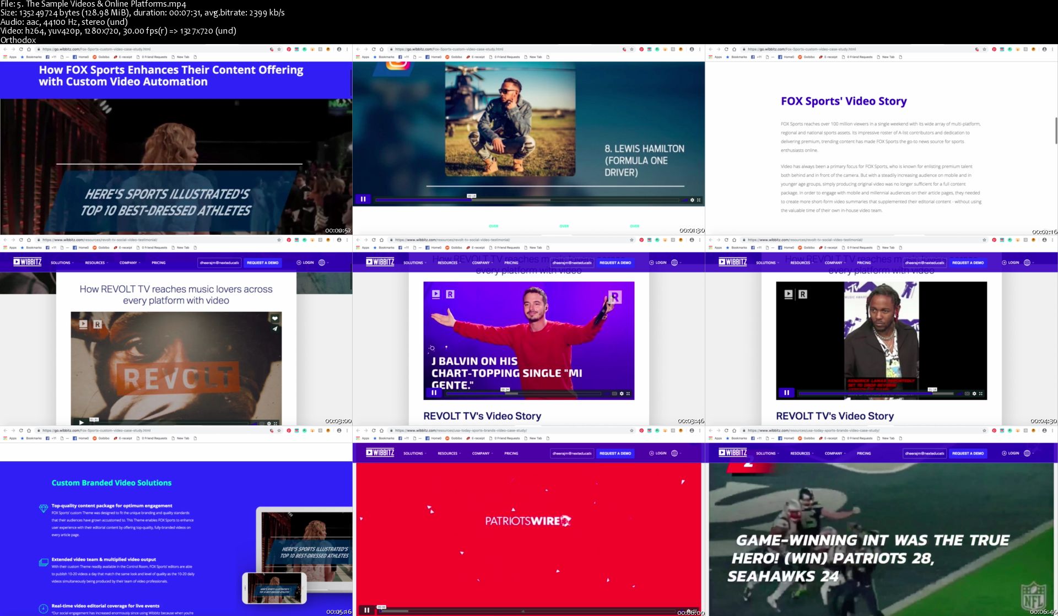This screenshot has height=616, width=1058.
Task: Toggle captions in the Kendrick Lamar video player
Action: point(967,393)
